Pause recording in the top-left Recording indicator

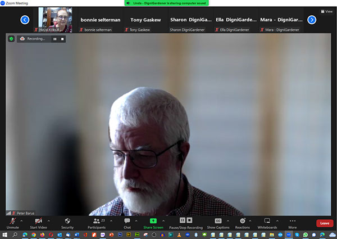(55, 39)
